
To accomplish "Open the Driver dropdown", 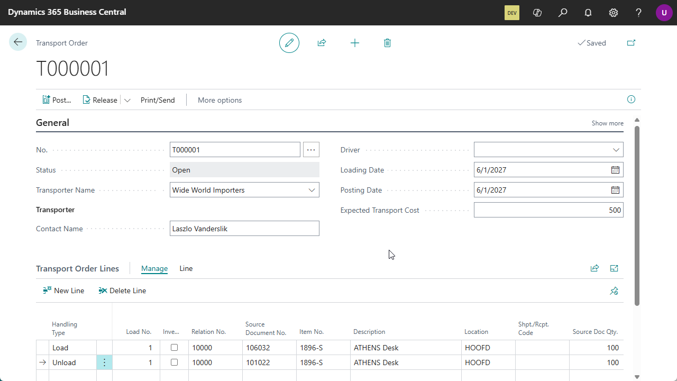I will click(616, 150).
